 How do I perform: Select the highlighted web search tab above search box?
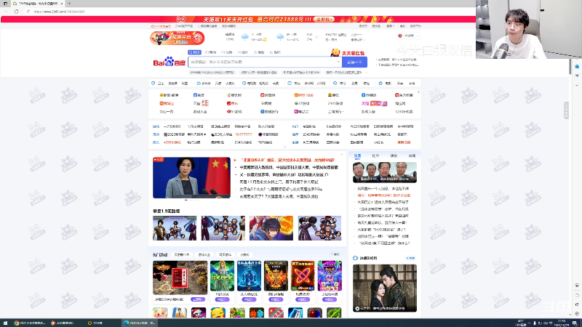[194, 52]
